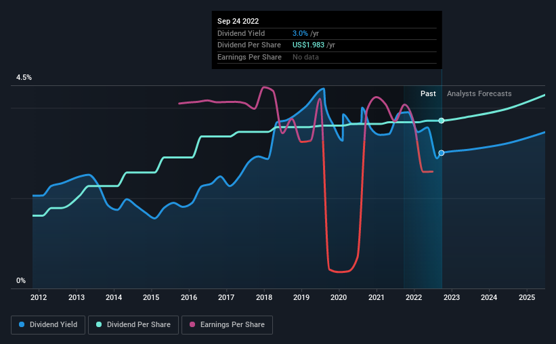Click the 0% y-axis label
The width and height of the screenshot is (556, 344).
(x=21, y=280)
